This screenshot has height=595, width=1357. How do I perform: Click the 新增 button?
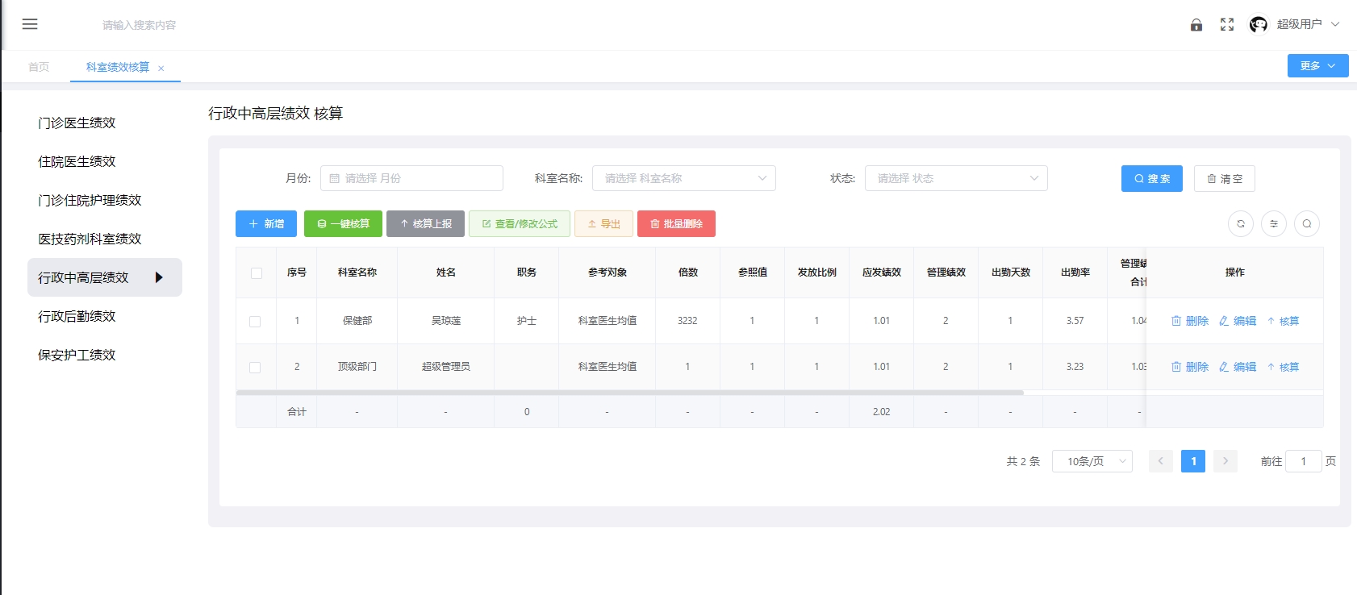click(x=266, y=224)
